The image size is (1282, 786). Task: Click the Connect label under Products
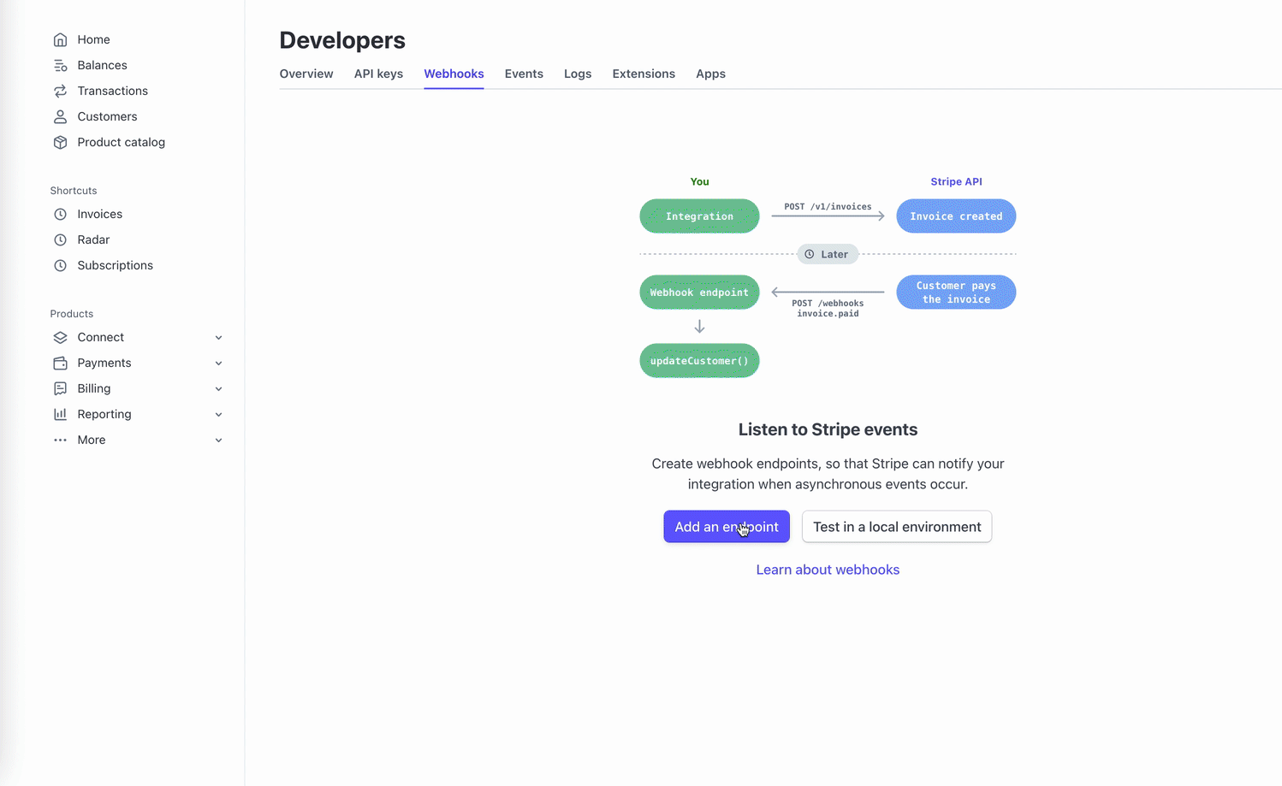[100, 337]
